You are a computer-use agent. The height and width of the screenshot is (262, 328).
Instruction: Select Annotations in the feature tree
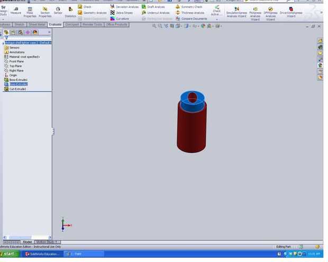[14, 52]
